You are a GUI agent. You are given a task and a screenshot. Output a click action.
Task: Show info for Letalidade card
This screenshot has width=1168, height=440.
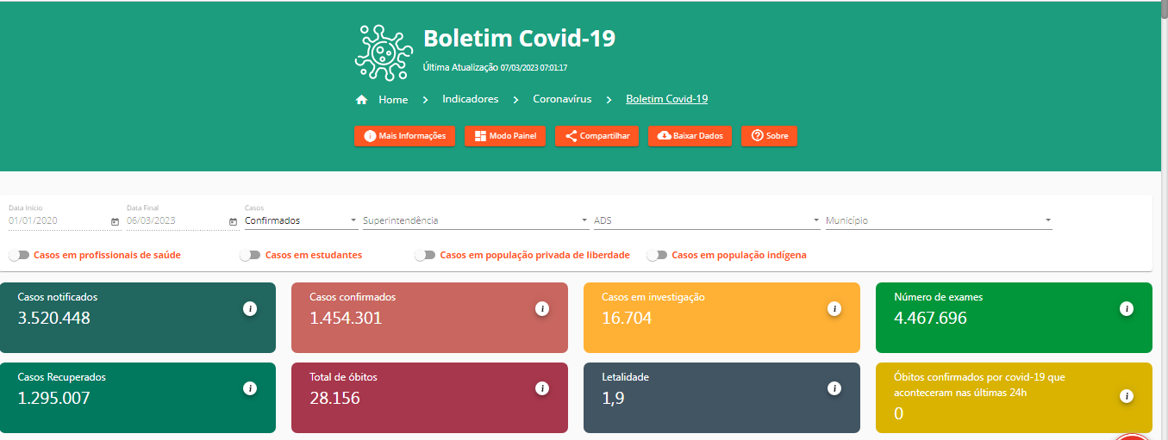(x=834, y=388)
